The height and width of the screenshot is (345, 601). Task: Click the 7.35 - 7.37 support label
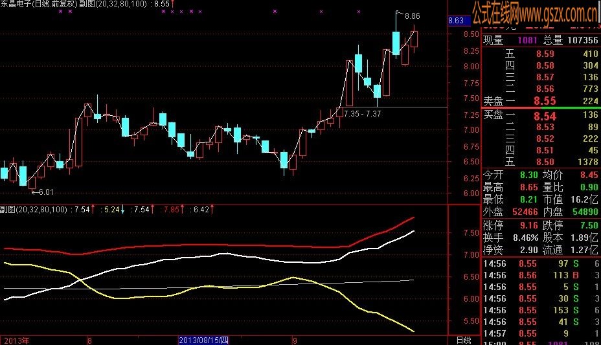point(363,113)
